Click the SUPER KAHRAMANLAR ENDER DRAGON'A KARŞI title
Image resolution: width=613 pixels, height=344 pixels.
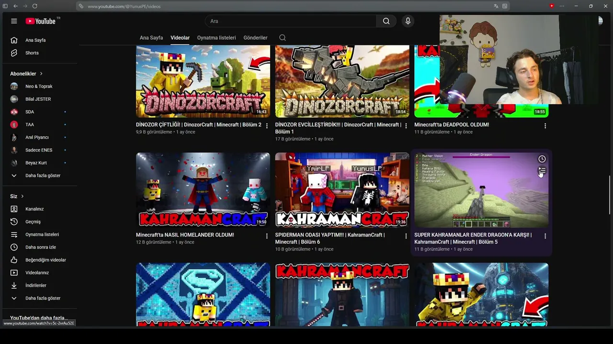[473, 238]
